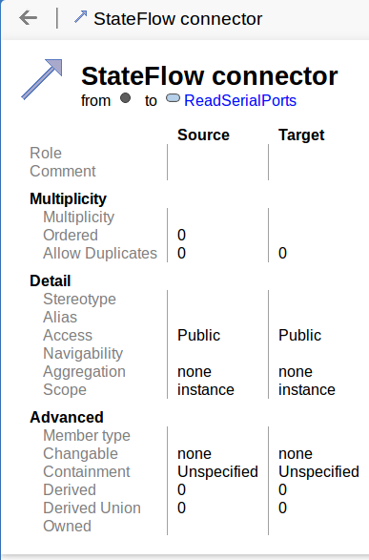Click the Source Scope instance value
This screenshot has height=560, width=369.
coord(206,390)
